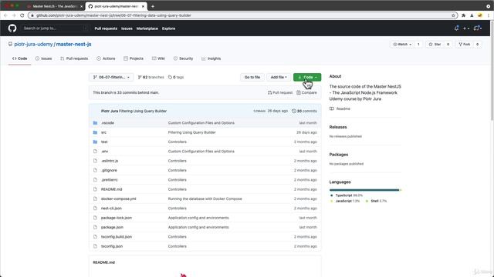This screenshot has height=277, width=494.
Task: Open the .gitignore file
Action: click(109, 170)
